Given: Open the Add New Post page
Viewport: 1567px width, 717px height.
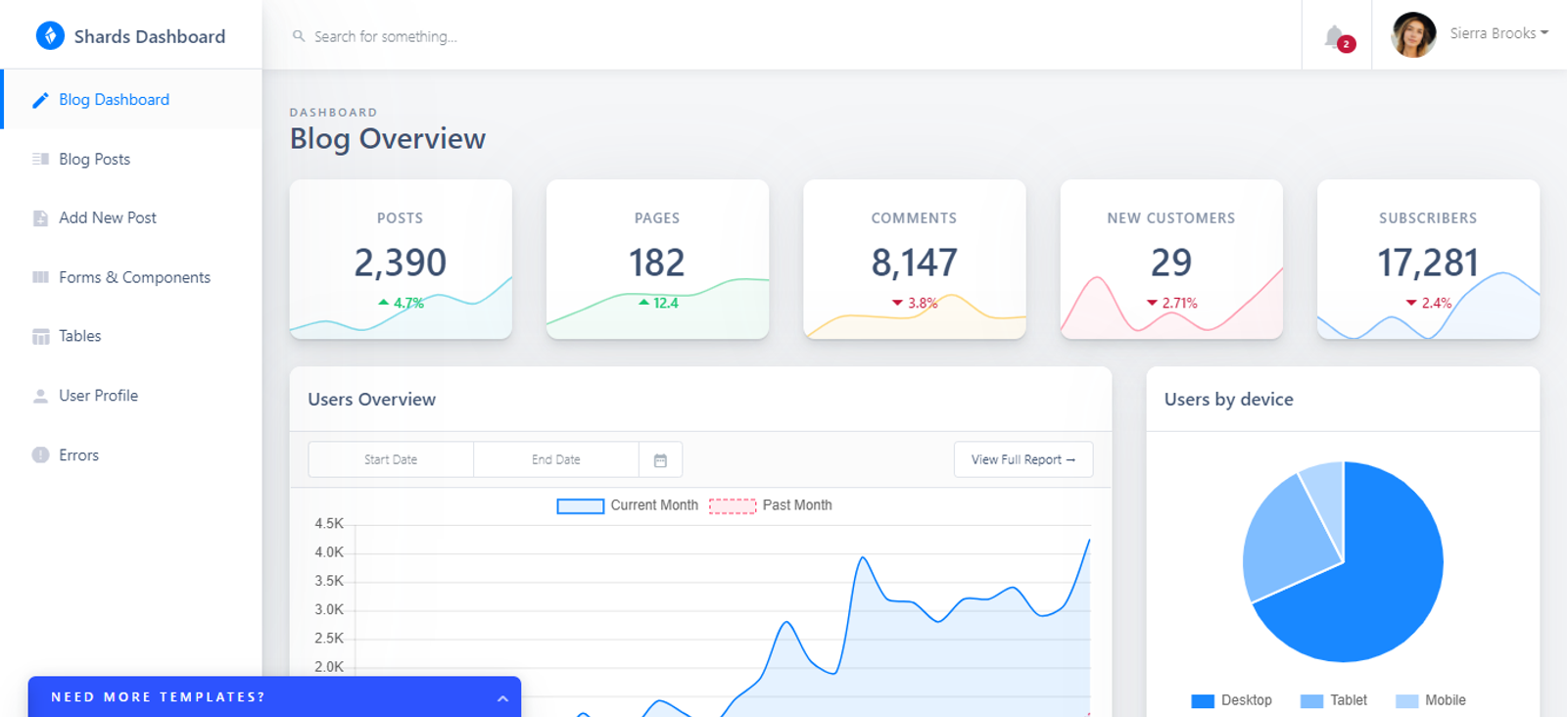Looking at the screenshot, I should 131,218.
